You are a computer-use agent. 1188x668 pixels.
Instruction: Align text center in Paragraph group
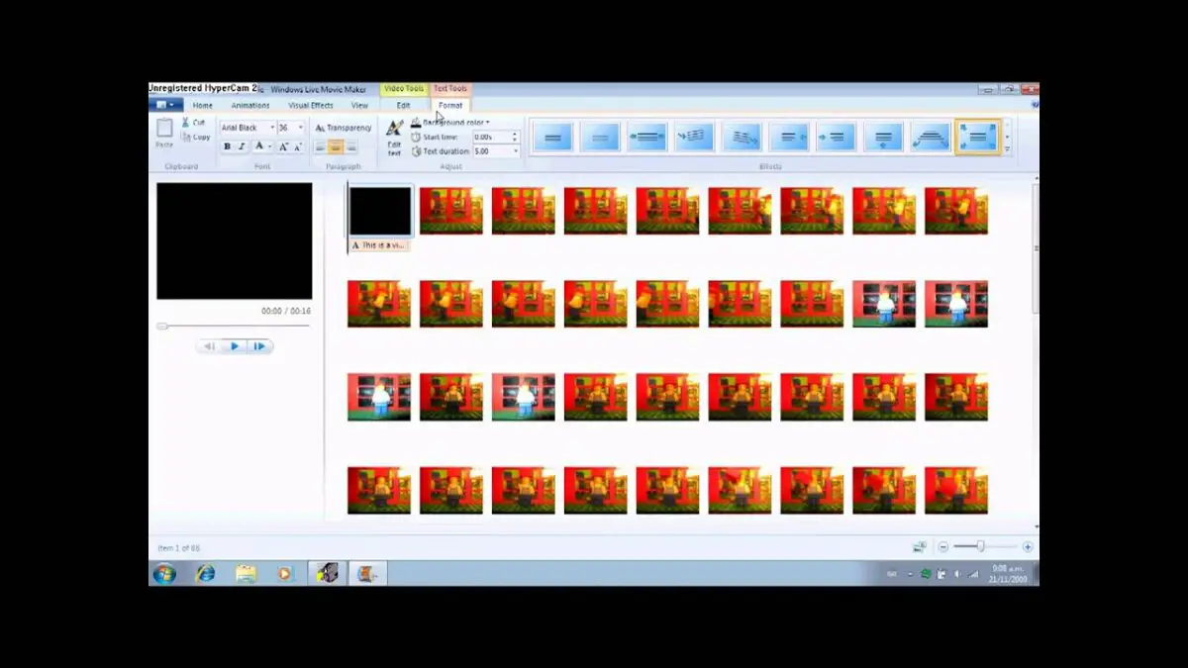pyautogui.click(x=336, y=146)
